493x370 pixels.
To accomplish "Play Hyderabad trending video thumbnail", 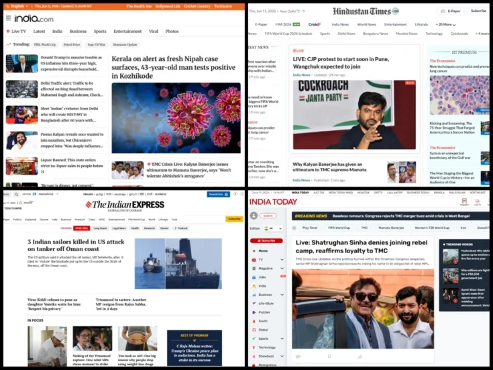I will (x=451, y=257).
